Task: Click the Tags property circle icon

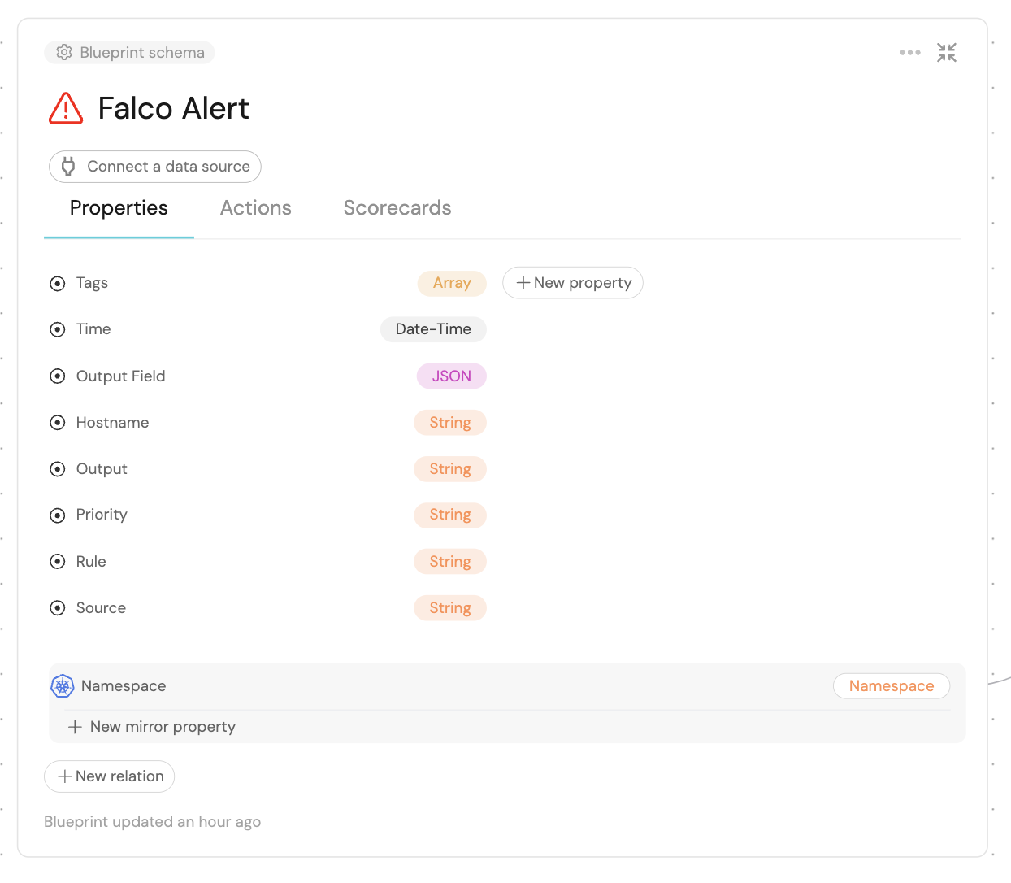Action: coord(58,284)
